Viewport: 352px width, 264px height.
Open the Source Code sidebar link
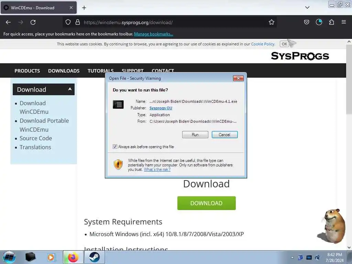36,138
